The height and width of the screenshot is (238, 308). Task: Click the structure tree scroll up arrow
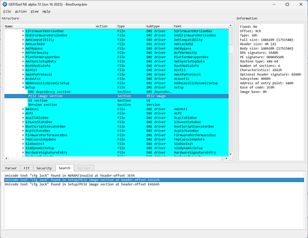[231, 25]
